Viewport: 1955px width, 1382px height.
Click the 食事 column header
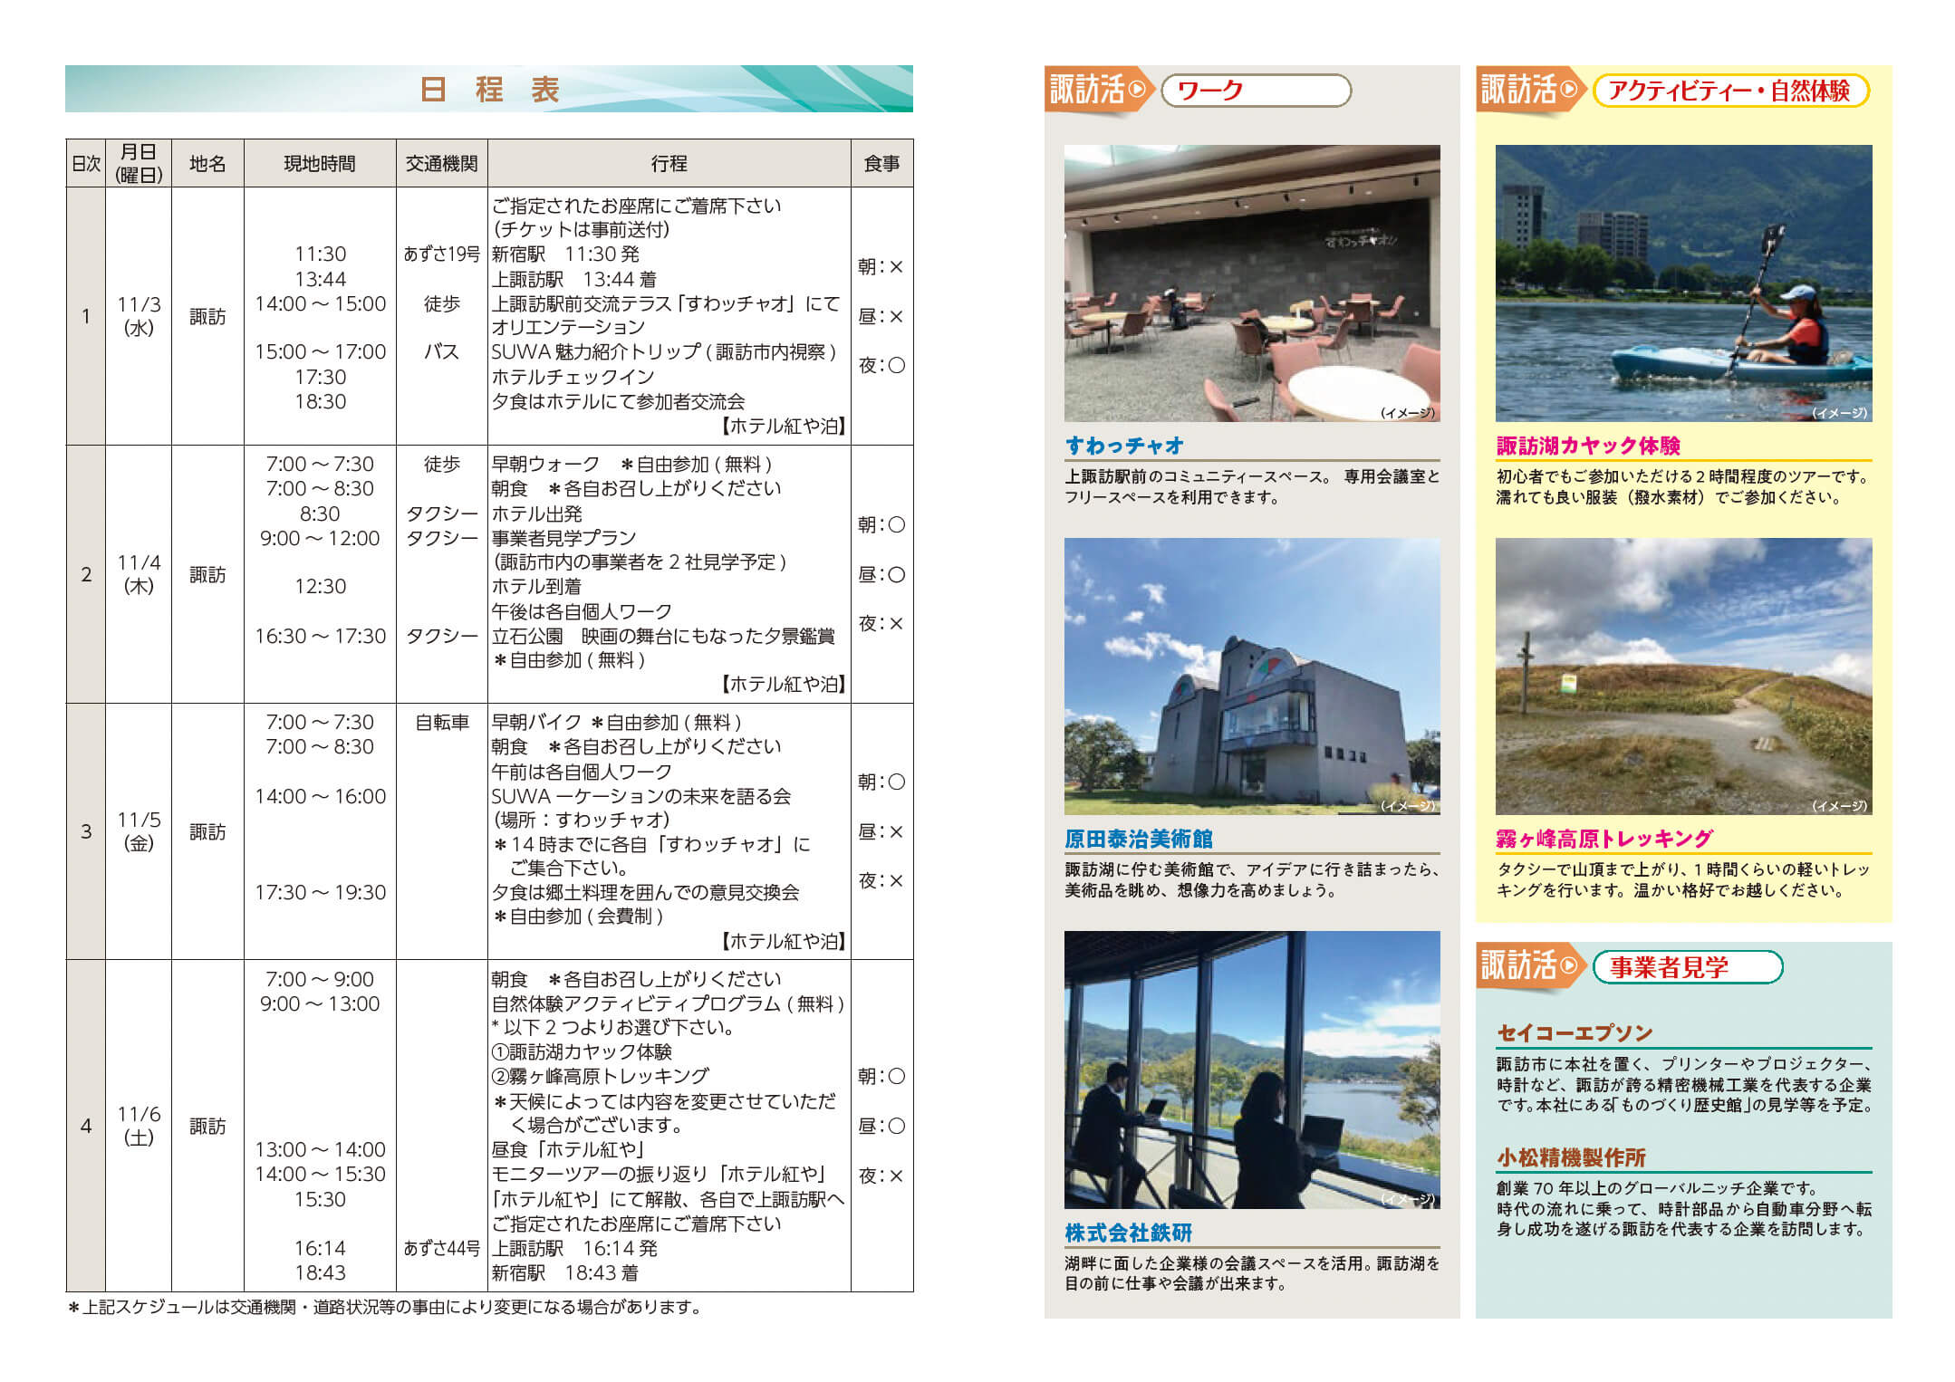pyautogui.click(x=881, y=163)
